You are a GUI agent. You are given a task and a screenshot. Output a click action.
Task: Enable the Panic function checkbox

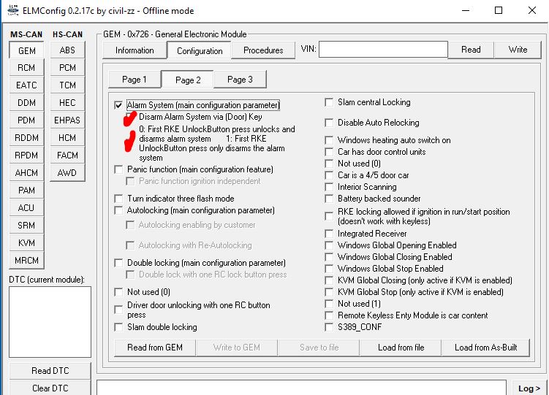point(119,169)
